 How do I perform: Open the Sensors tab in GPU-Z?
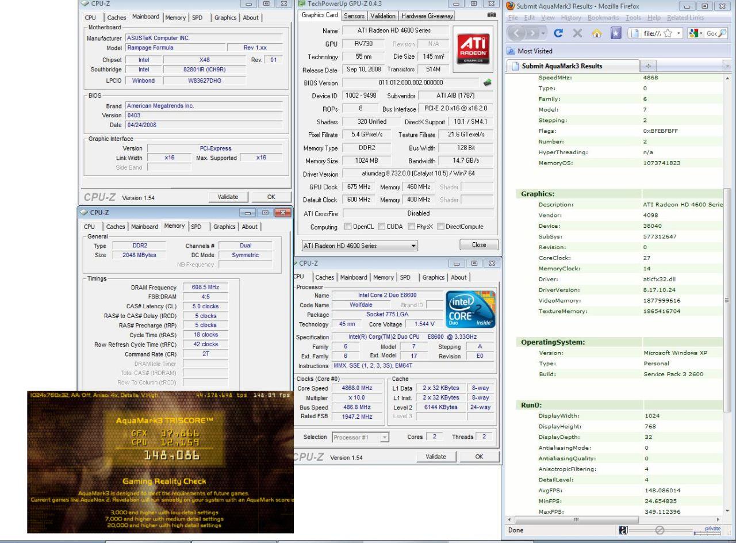355,16
